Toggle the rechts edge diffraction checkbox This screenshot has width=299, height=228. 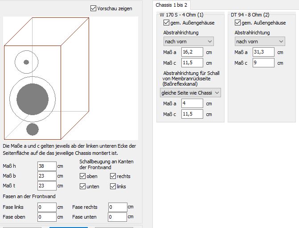tap(113, 176)
